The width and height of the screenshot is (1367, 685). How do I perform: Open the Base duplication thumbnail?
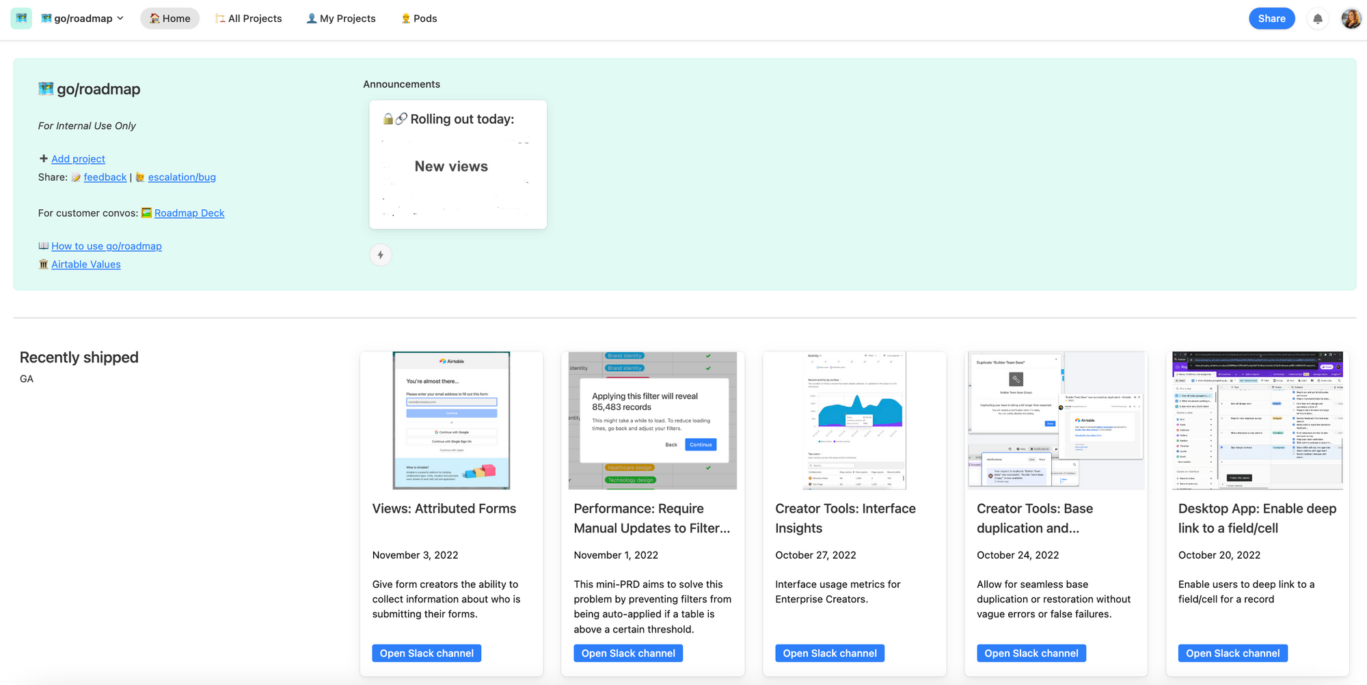coord(1056,420)
